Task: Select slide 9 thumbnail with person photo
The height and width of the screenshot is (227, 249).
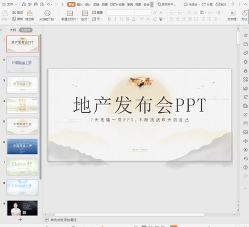Action: [22, 208]
